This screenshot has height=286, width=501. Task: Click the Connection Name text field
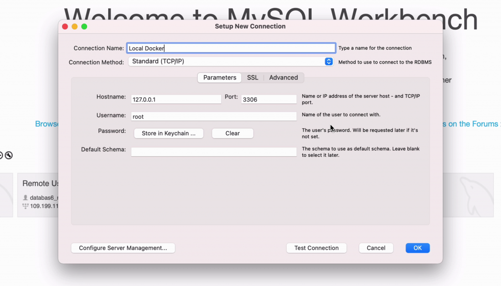pyautogui.click(x=231, y=48)
